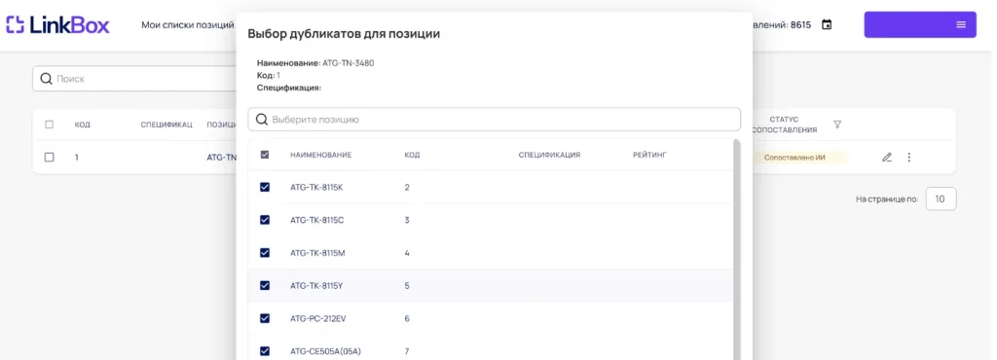Screen dimensions: 997x360
Task: Click the search magnifier in Поиск field
Action: pos(46,79)
